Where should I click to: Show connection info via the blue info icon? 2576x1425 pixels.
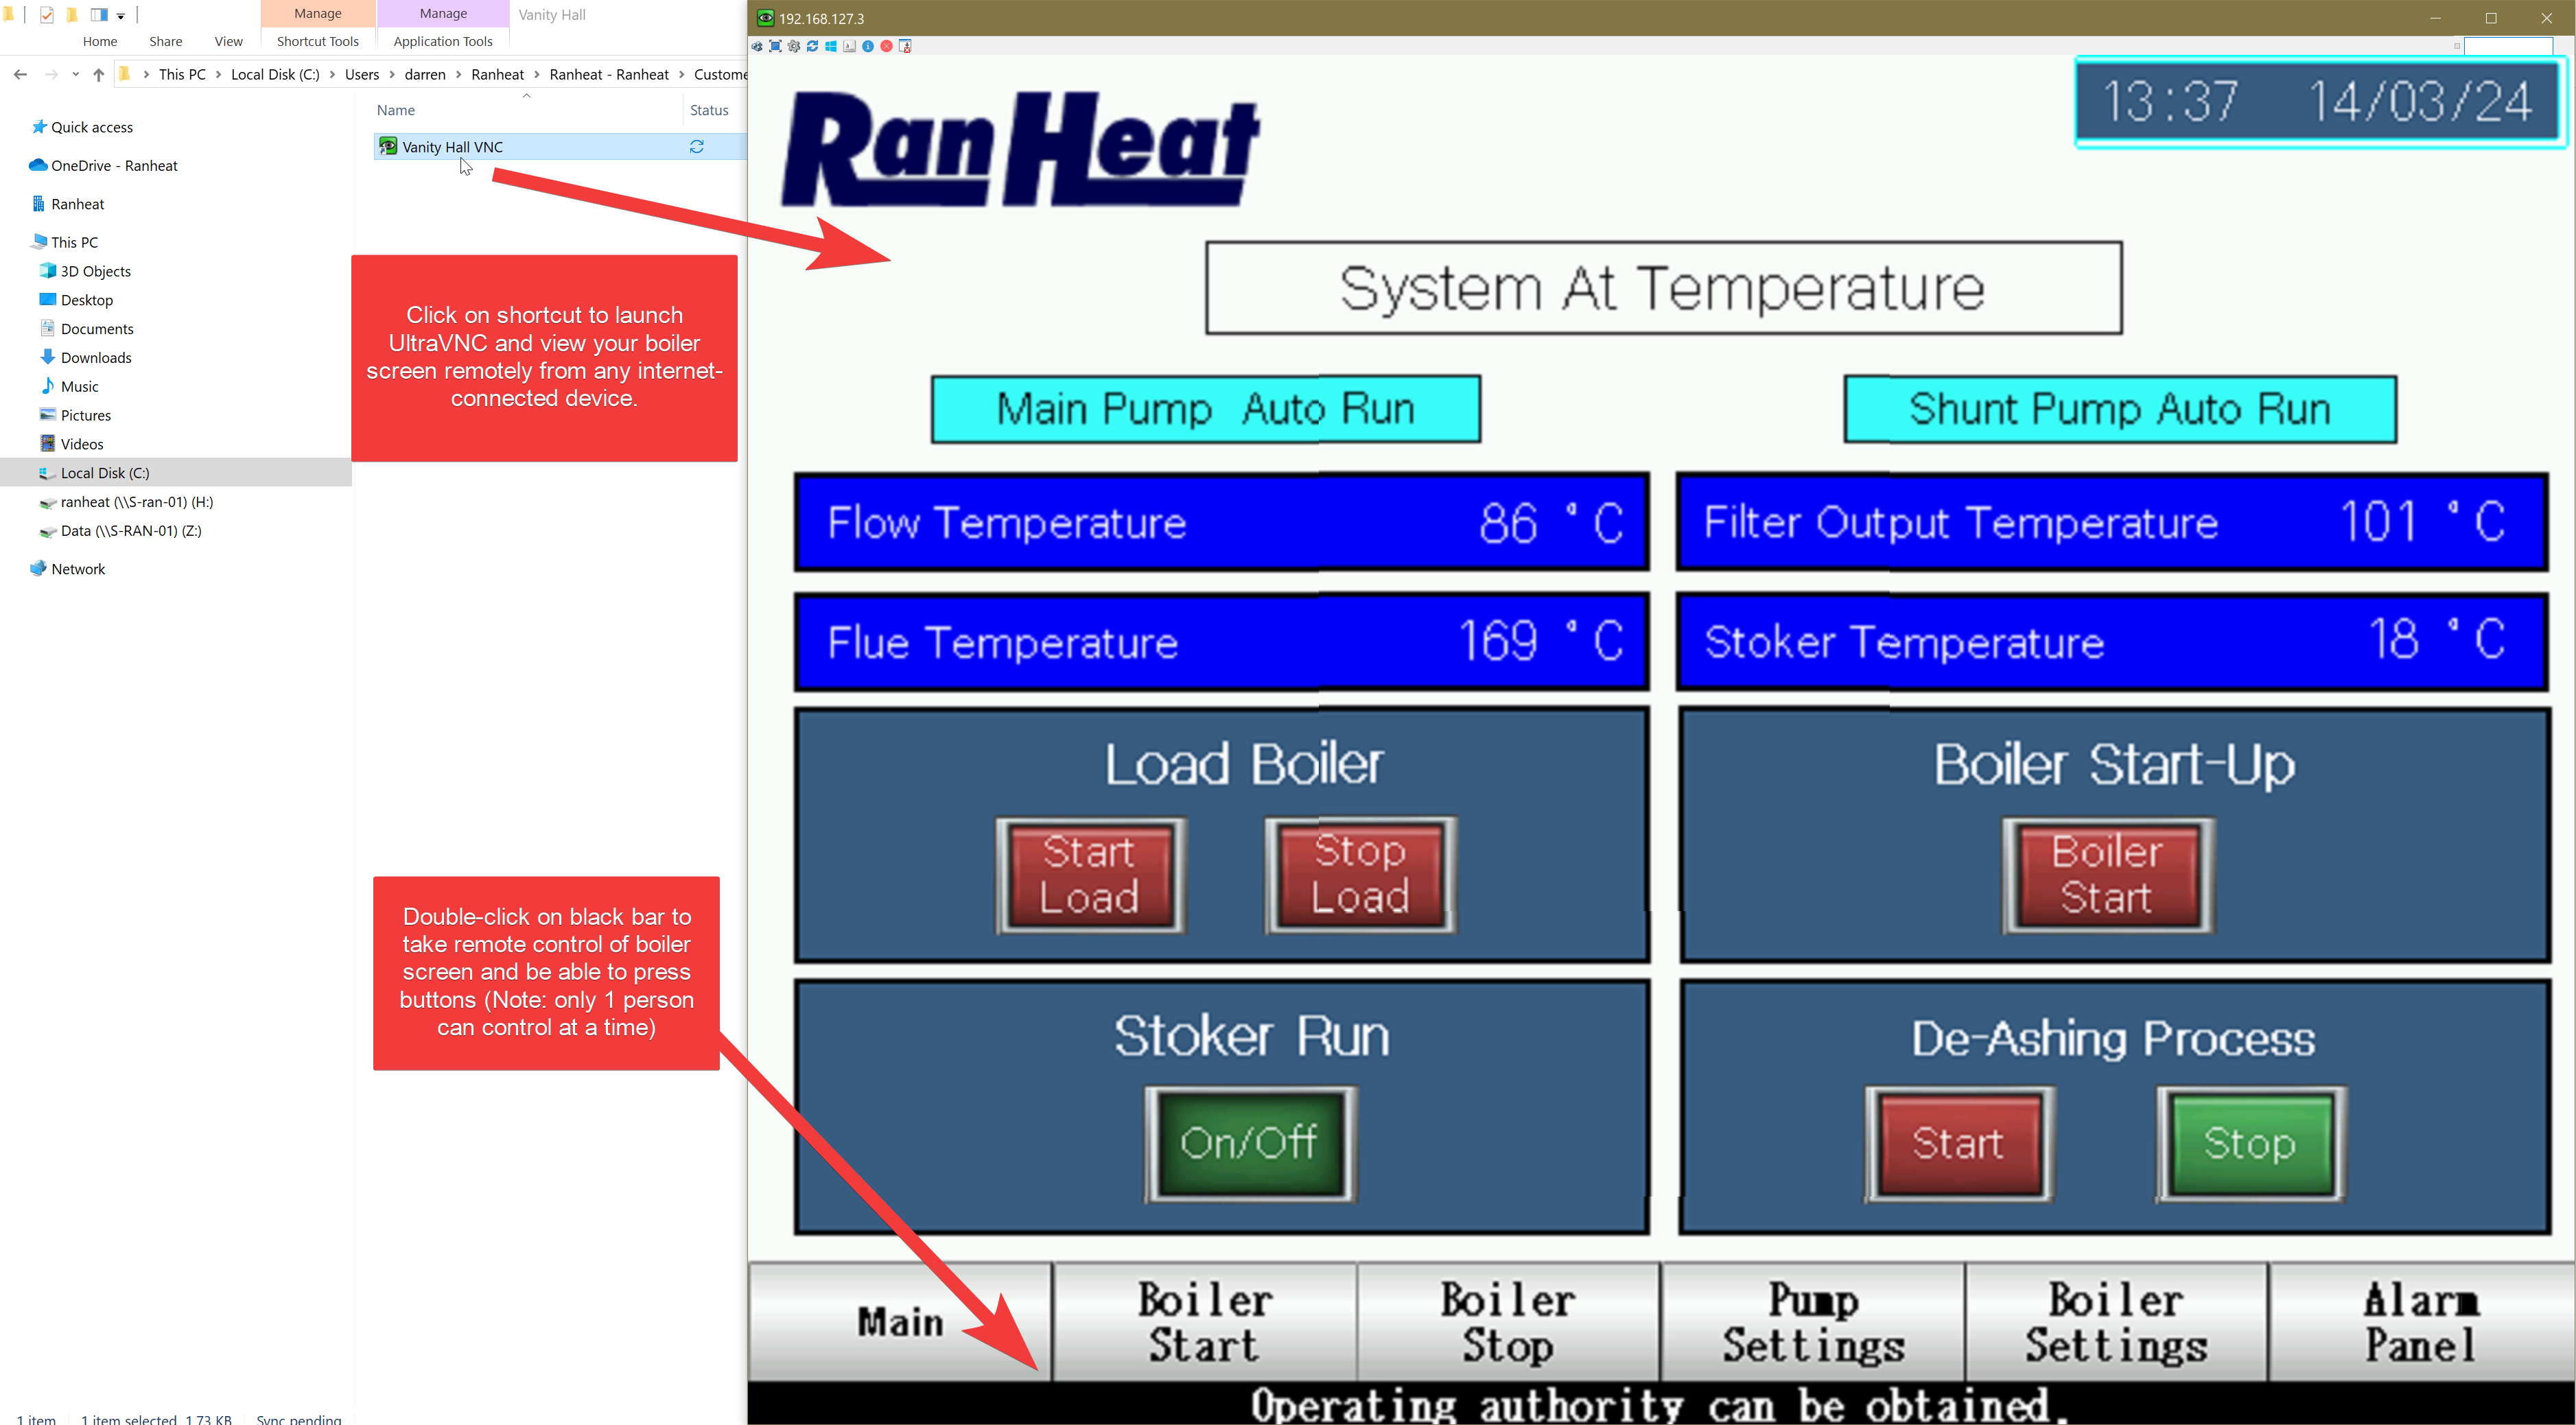[x=868, y=46]
